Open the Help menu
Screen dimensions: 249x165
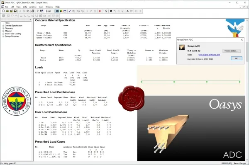[58, 7]
